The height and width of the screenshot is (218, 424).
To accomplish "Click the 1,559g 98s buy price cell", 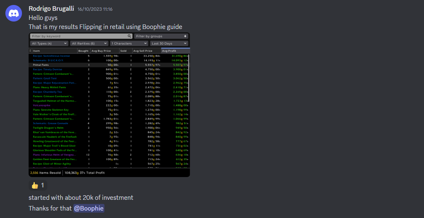I will 111,56.
